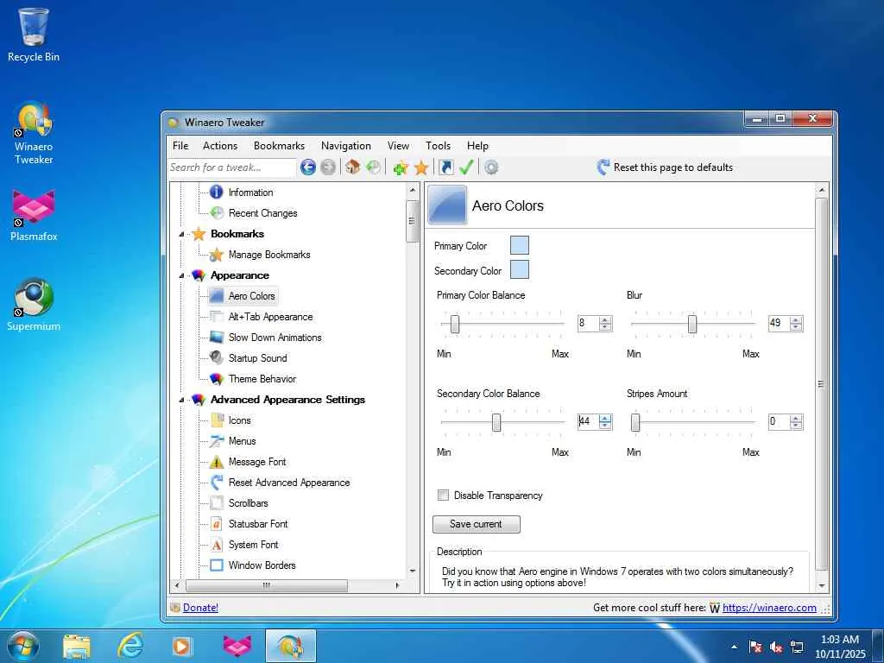
Task: Click the Search for a tweak field
Action: pyautogui.click(x=231, y=167)
